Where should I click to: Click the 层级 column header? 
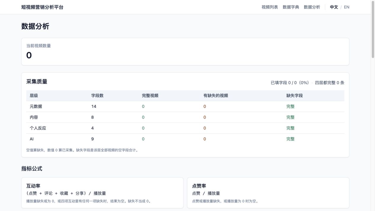34,96
